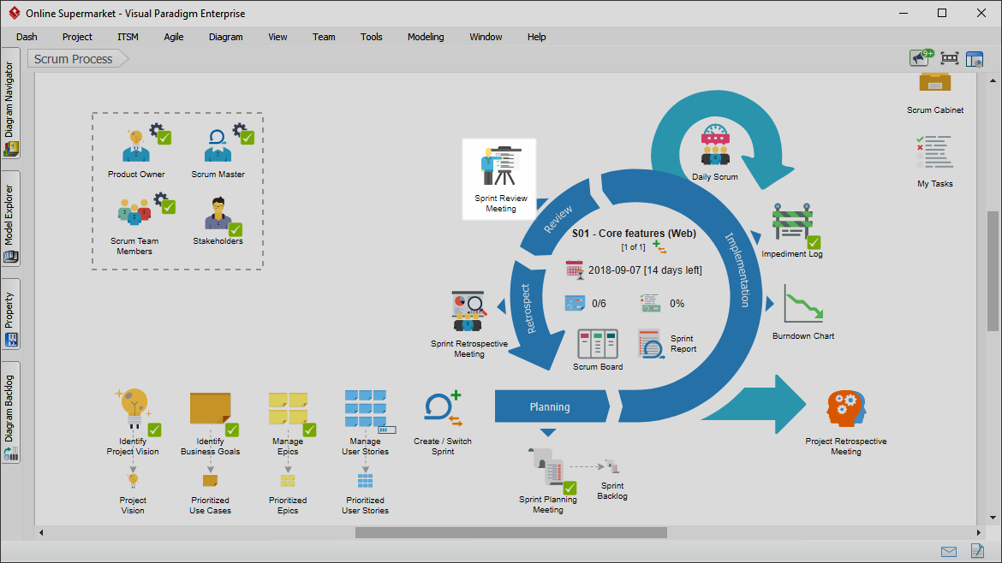Screen dimensions: 1002x563
Task: Open the Scrum Board icon
Action: pyautogui.click(x=598, y=344)
